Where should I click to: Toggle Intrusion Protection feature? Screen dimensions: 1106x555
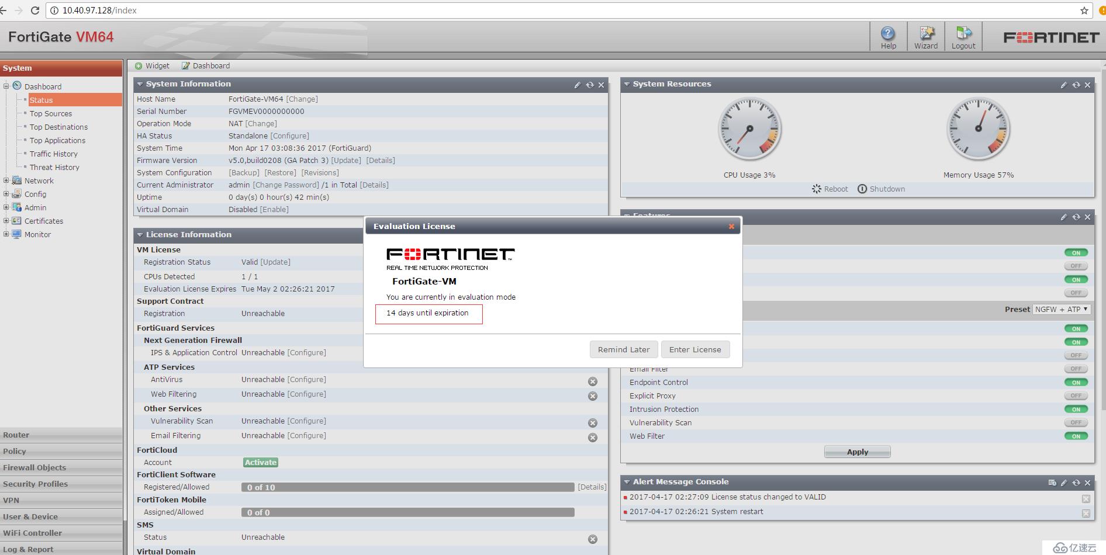pos(1076,410)
